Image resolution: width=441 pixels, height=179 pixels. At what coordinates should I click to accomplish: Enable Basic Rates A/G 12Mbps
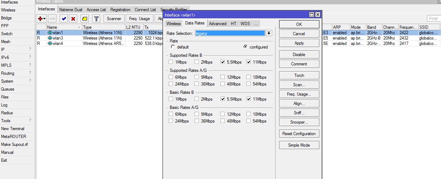(x=223, y=114)
